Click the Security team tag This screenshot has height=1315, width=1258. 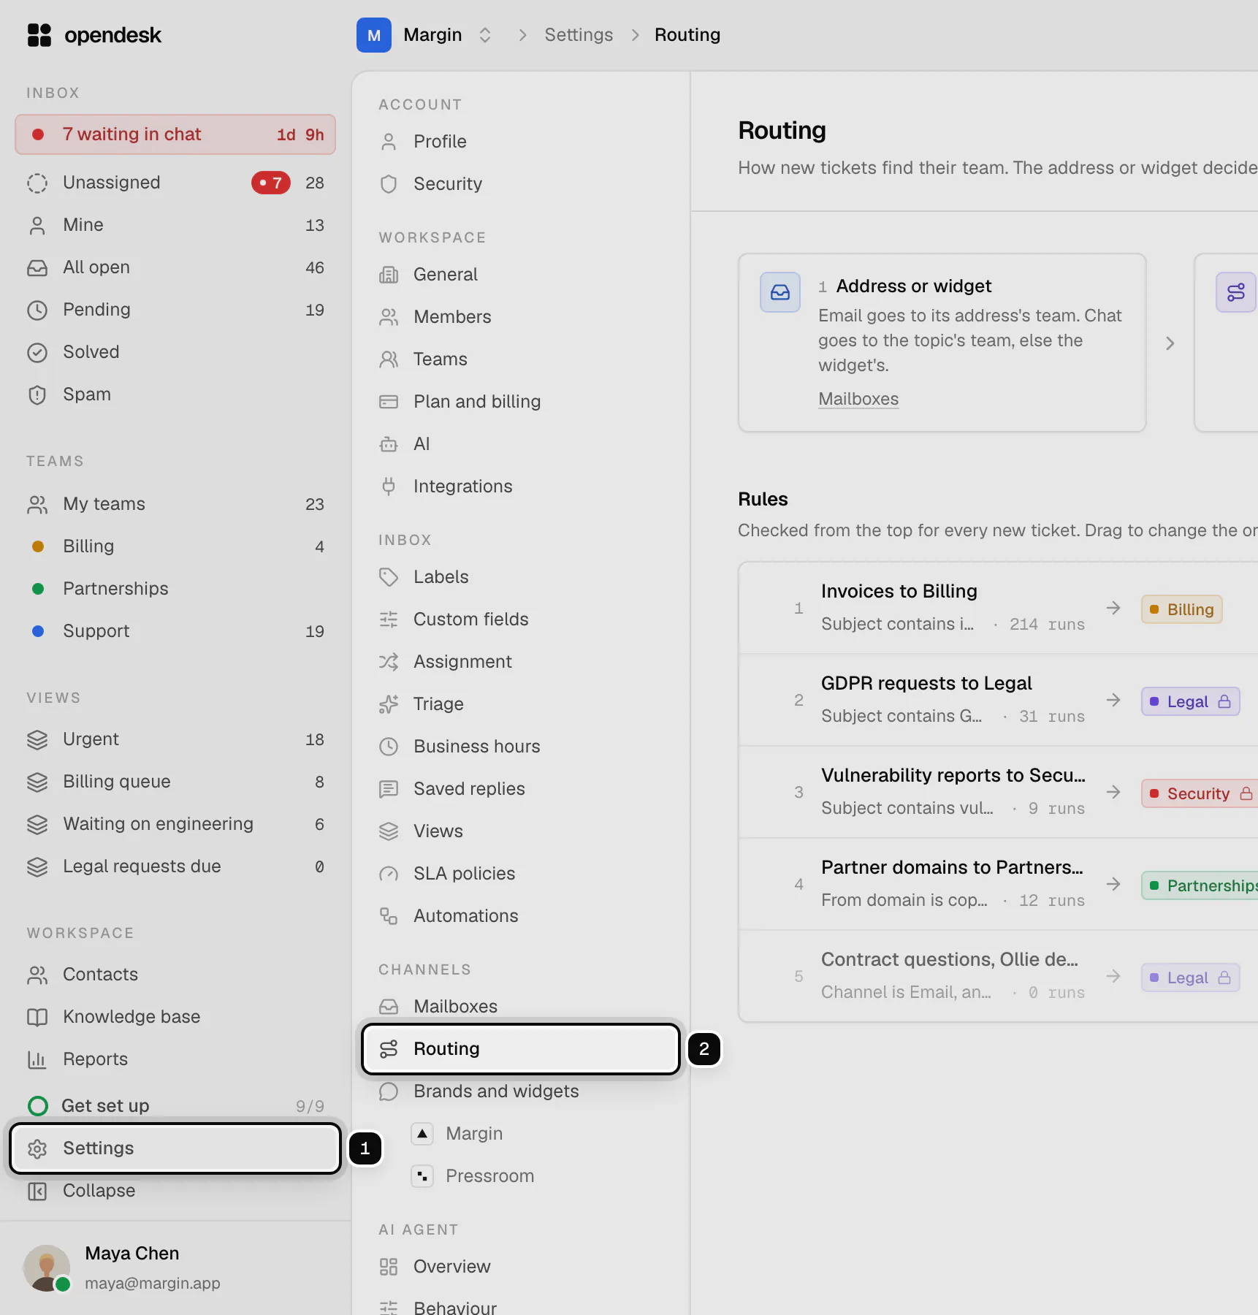[1200, 793]
